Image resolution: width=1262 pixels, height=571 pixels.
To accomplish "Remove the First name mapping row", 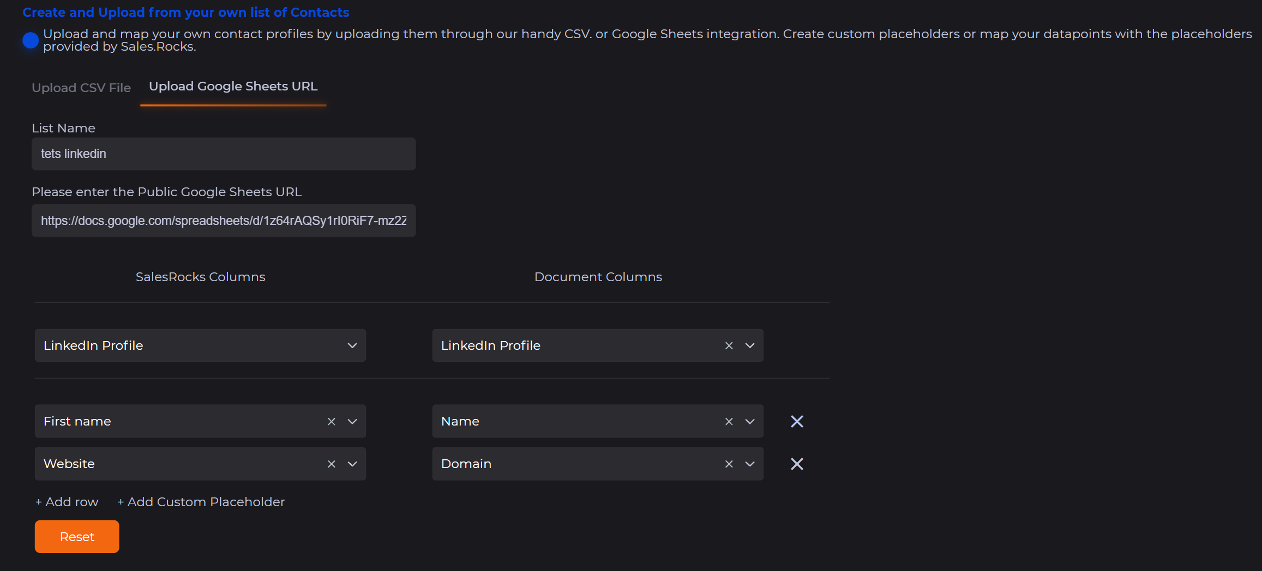I will pos(797,421).
